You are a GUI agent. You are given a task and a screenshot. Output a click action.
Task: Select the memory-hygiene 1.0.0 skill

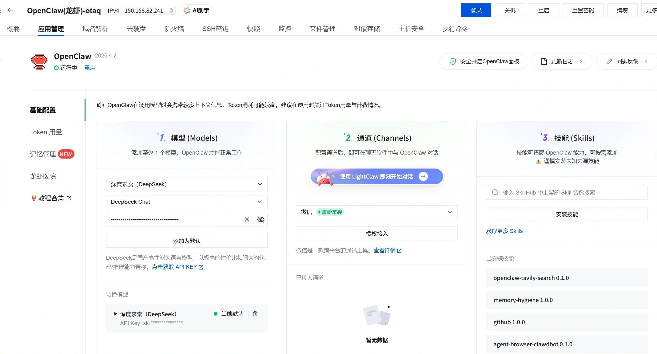tap(567, 300)
